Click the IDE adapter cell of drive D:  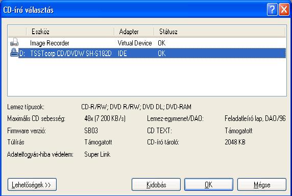123,54
